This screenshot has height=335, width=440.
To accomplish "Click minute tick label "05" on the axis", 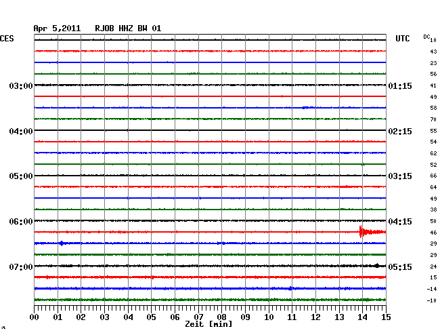I will pos(151,317).
